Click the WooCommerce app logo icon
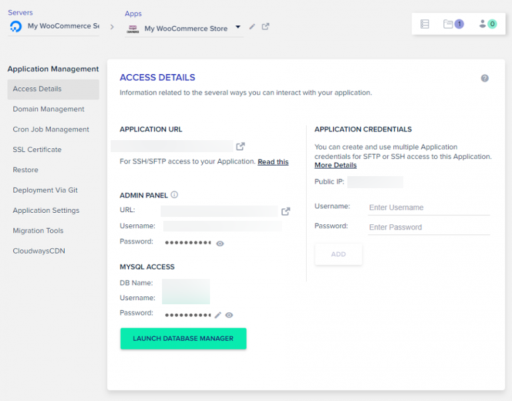Viewport: 512px width, 401px height. [133, 29]
